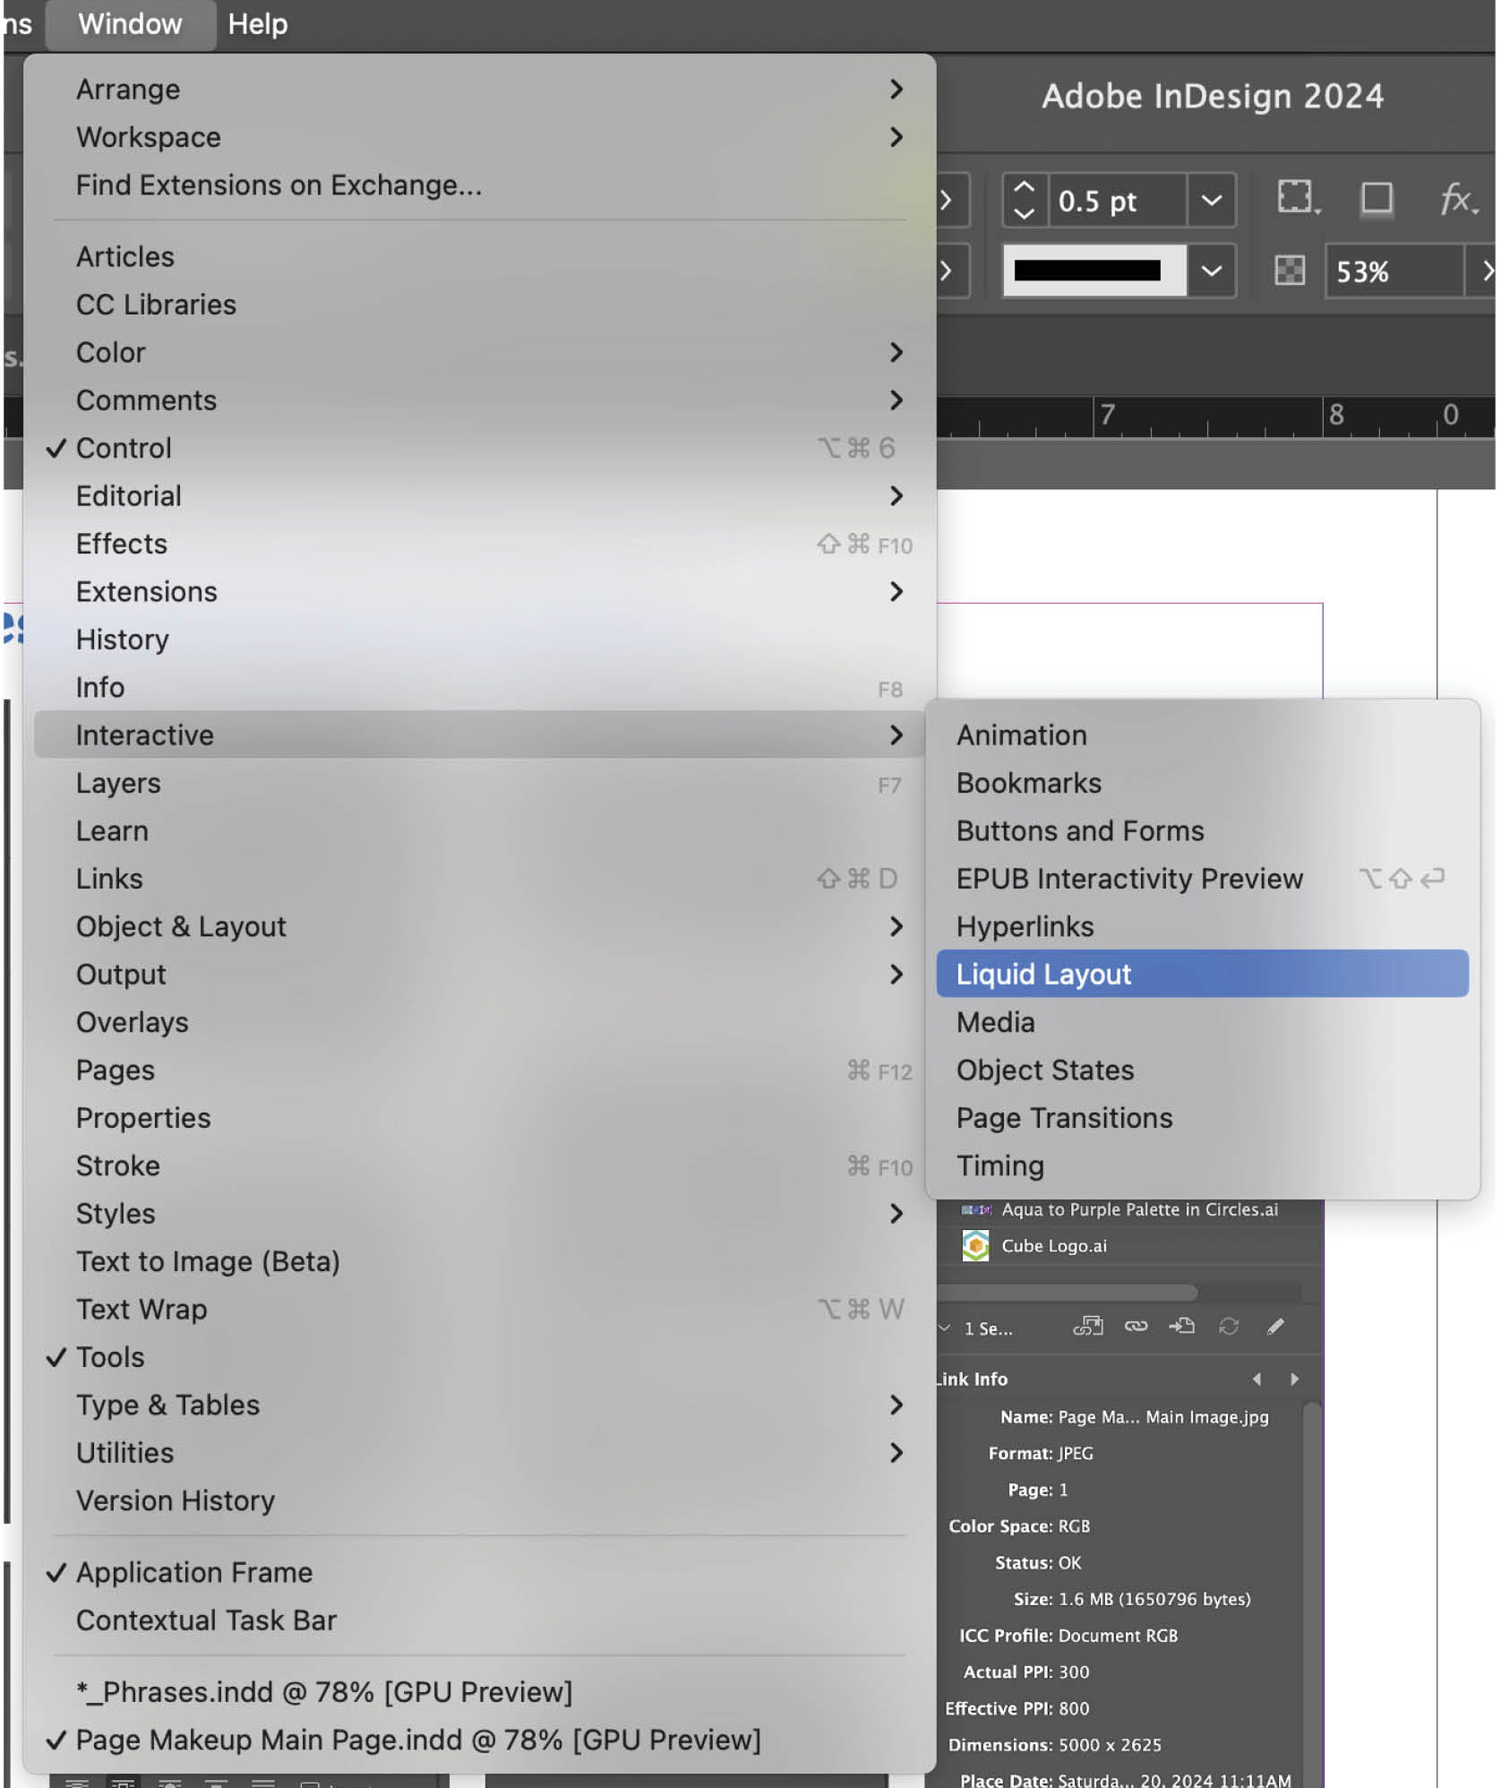1501x1788 pixels.
Task: Click the Edit Original pencil icon
Action: (1275, 1327)
